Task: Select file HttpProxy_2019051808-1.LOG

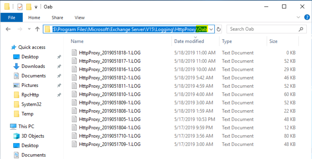Action: (110, 111)
